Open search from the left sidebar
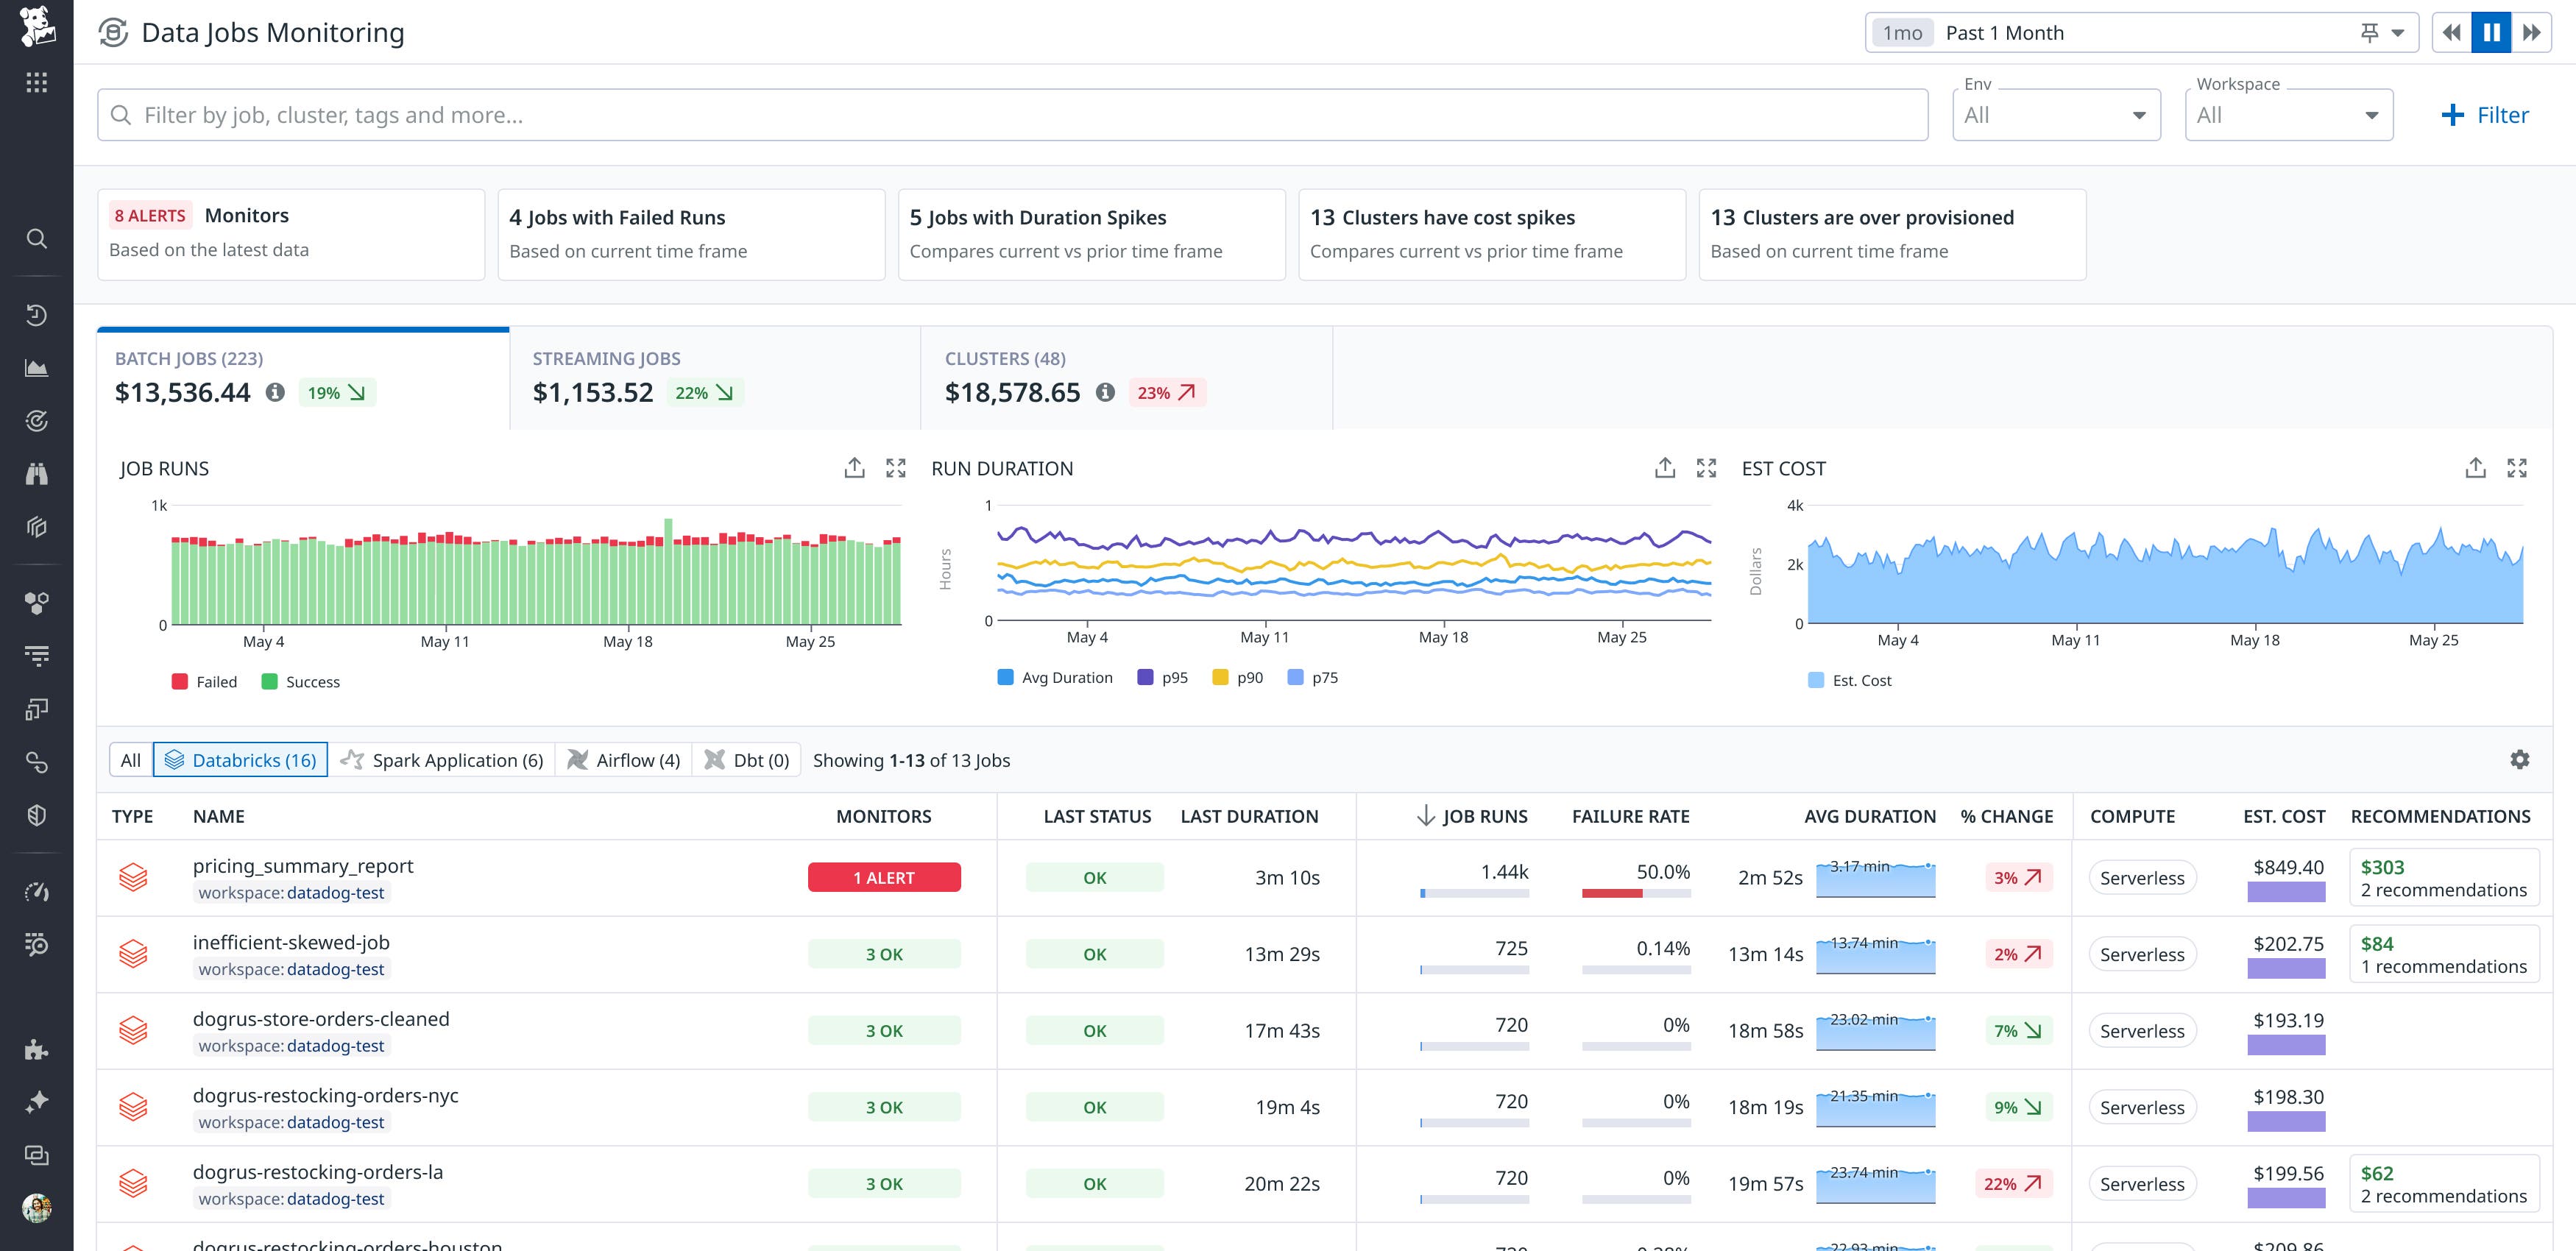2576x1251 pixels. coord(37,239)
